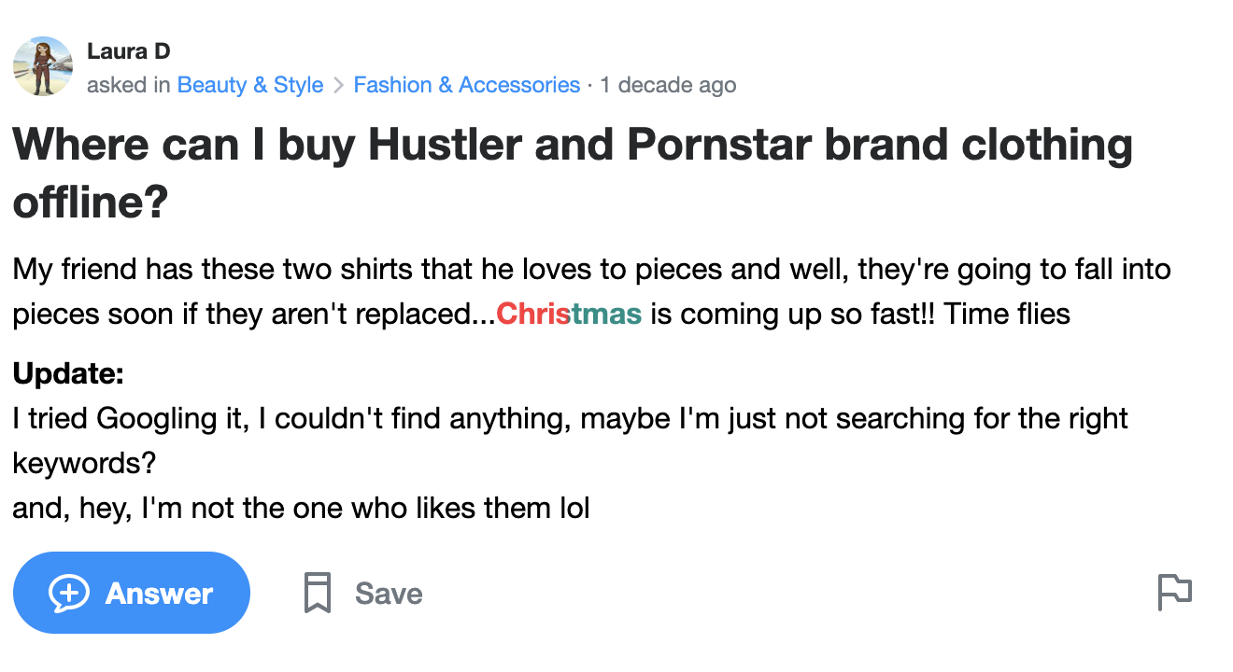
Task: Click the breadcrumb chevron between categories
Action: tap(338, 86)
